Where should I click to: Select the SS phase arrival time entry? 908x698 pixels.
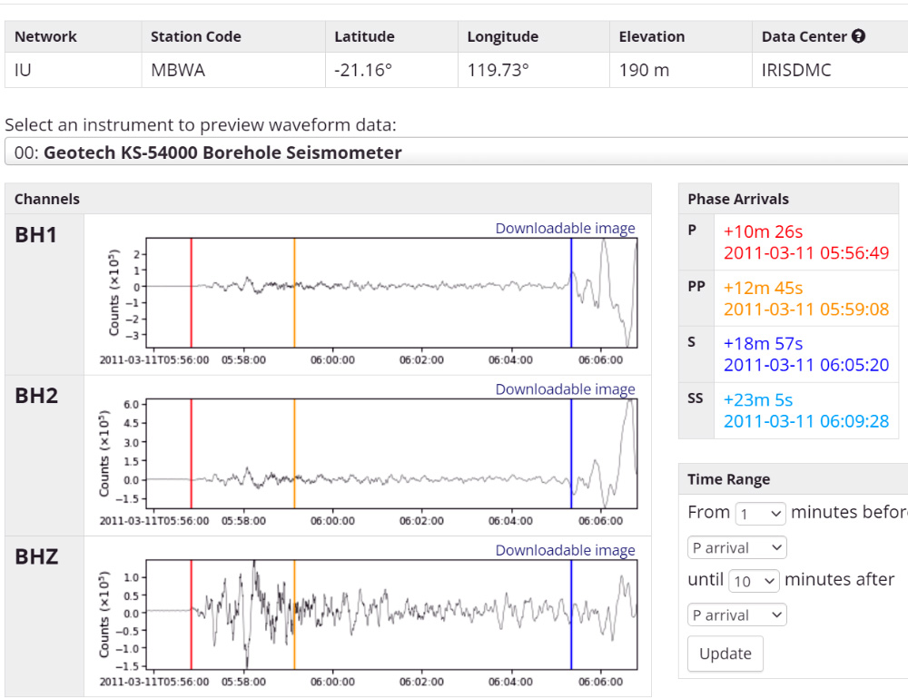pos(805,410)
